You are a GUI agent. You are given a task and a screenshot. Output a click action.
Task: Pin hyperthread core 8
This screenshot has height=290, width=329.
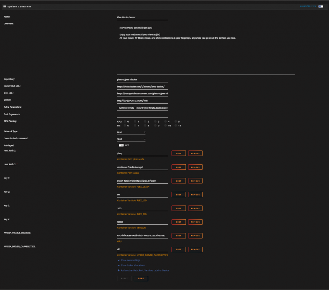tap(145, 126)
